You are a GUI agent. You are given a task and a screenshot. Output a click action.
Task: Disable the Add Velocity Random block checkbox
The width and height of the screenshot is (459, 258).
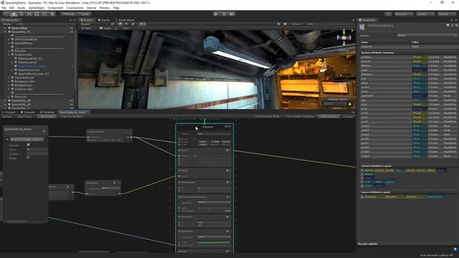pos(227,182)
